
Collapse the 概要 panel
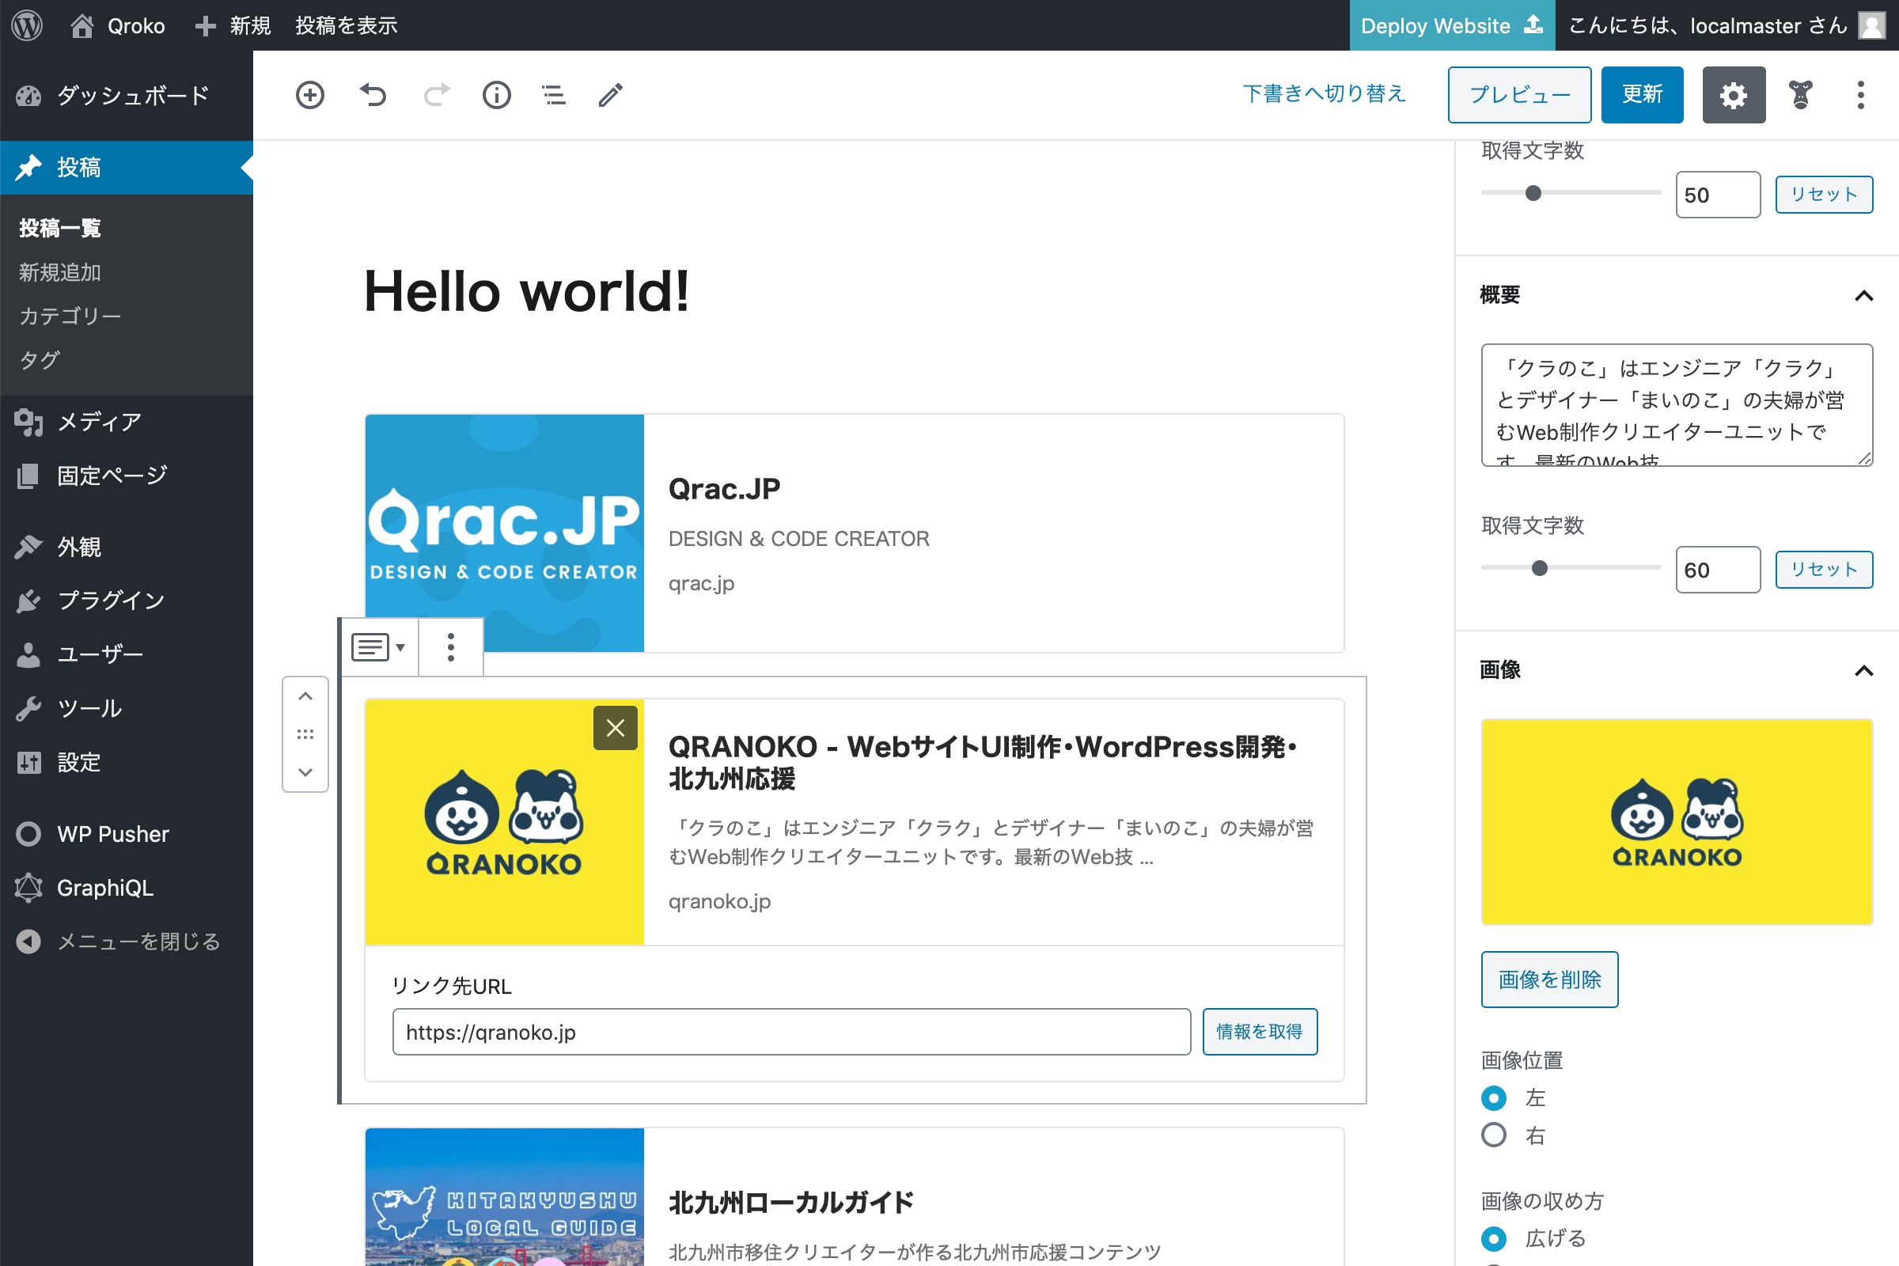(x=1863, y=295)
